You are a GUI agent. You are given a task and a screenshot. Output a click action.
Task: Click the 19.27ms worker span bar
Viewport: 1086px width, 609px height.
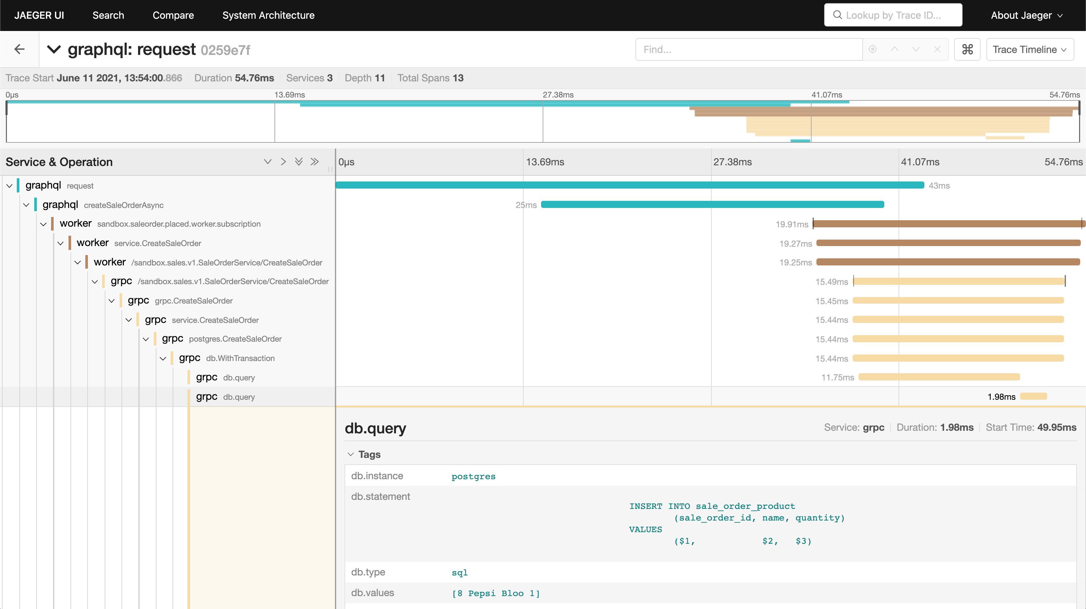pyautogui.click(x=949, y=243)
